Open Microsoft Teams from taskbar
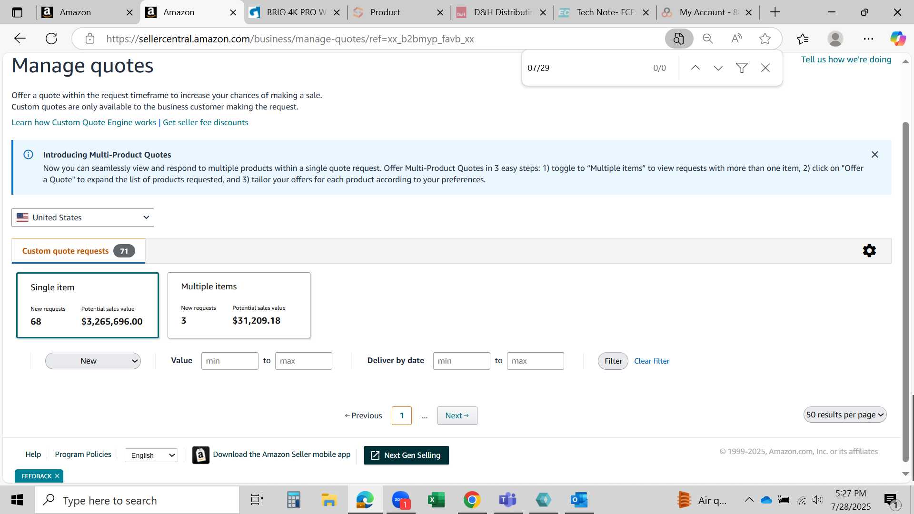 (x=507, y=500)
